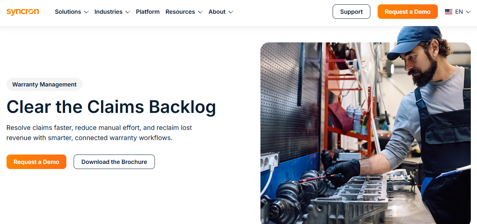Click the Syncron logo
Screen dimensions: 477x224
pos(23,12)
